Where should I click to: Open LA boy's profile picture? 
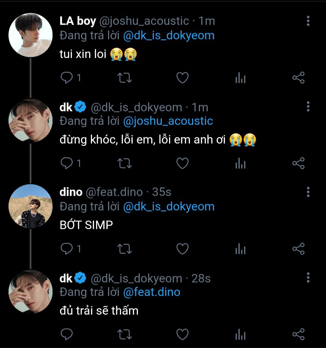pyautogui.click(x=30, y=35)
